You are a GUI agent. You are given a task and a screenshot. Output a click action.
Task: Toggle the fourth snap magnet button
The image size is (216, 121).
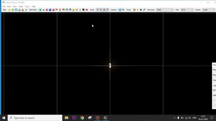(x=107, y=10)
